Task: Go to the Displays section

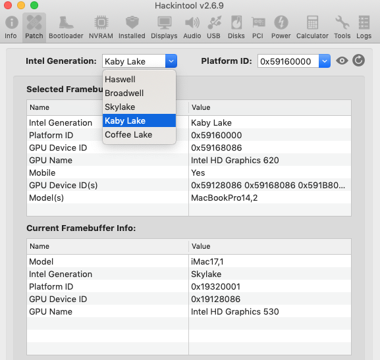Action: point(164,28)
